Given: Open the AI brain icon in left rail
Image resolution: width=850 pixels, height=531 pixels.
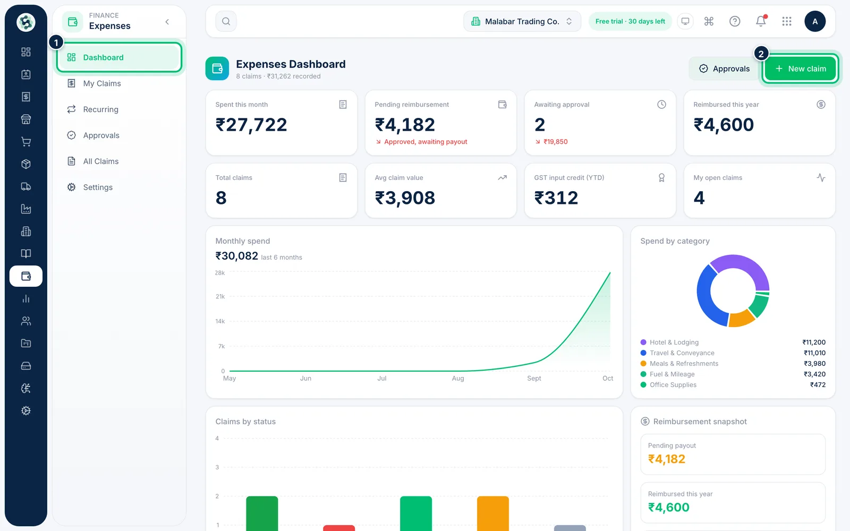Looking at the screenshot, I should tap(25, 388).
